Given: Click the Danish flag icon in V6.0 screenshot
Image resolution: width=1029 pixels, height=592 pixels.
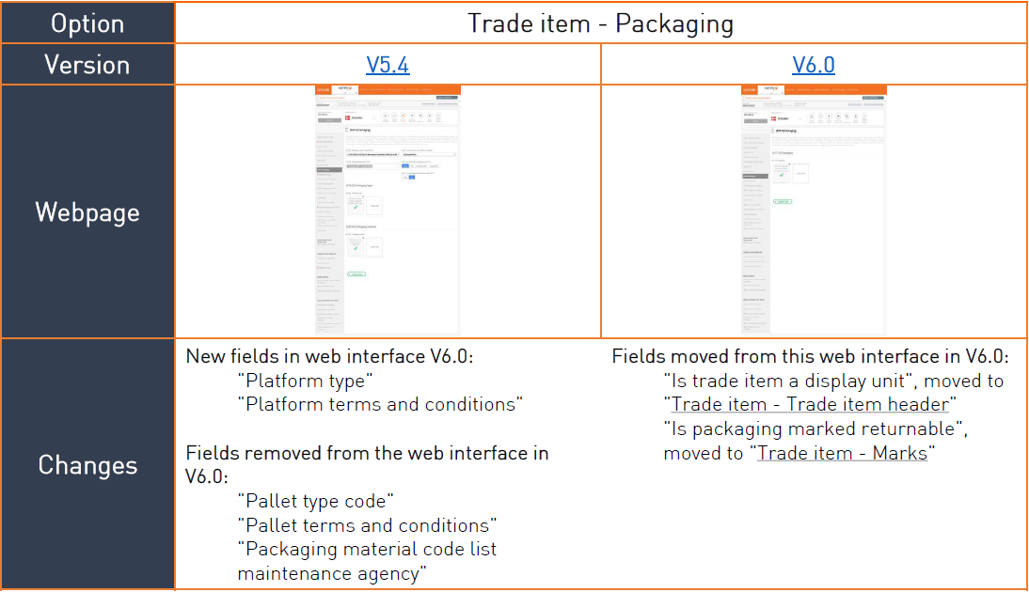Looking at the screenshot, I should [774, 118].
